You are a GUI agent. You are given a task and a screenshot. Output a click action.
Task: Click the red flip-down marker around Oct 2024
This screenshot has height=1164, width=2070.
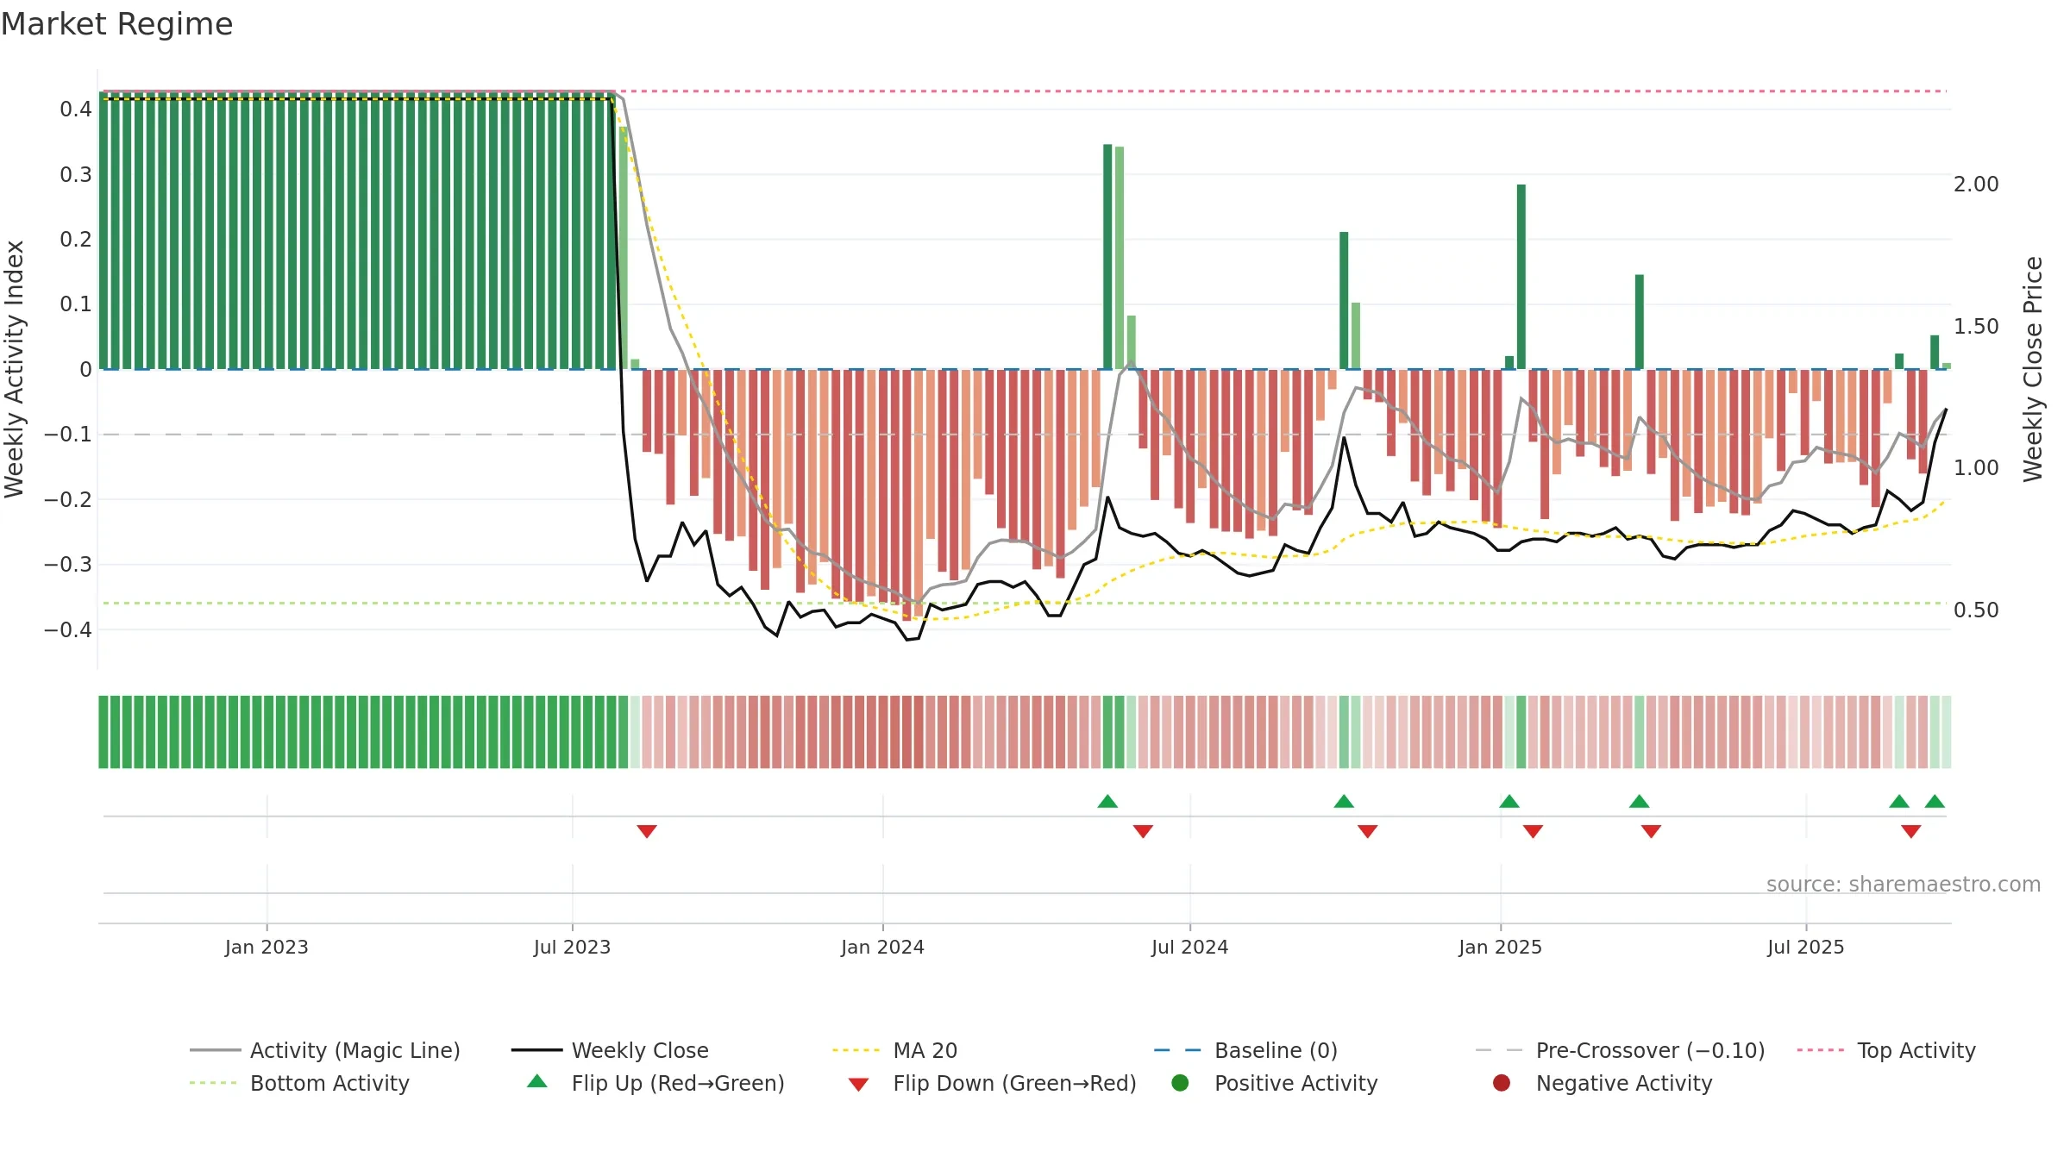tap(1367, 831)
